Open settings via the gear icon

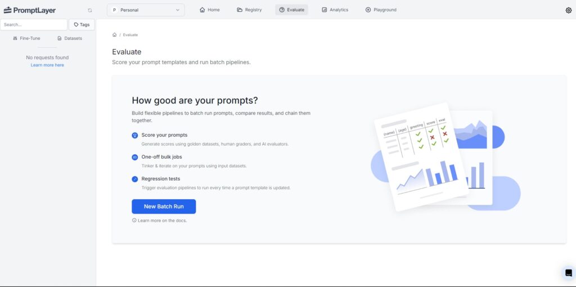coord(568,10)
